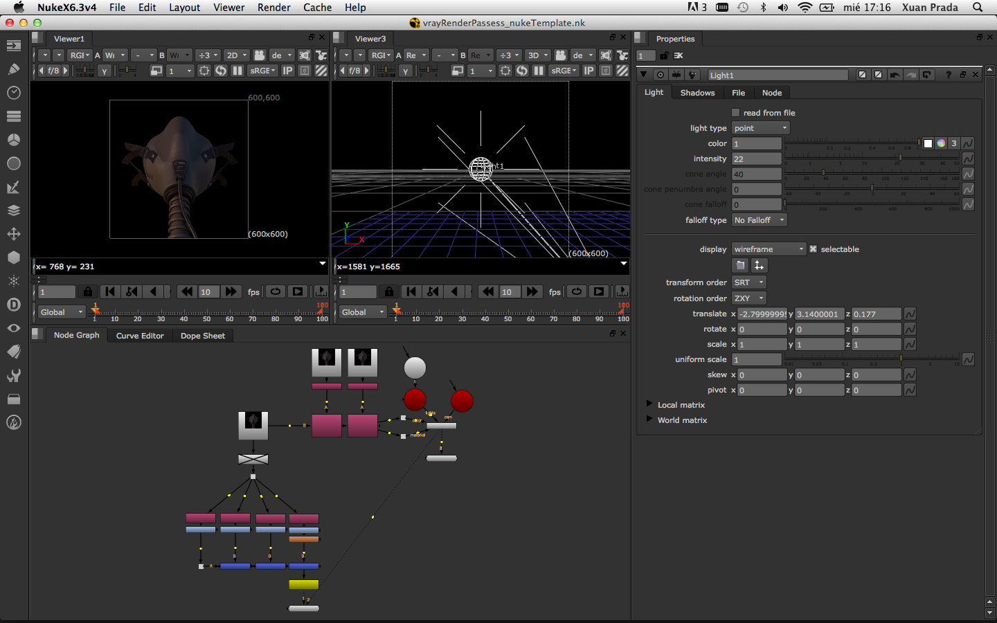The image size is (997, 623).
Task: Click the center node circle icon in Light1 header
Action: click(x=661, y=75)
